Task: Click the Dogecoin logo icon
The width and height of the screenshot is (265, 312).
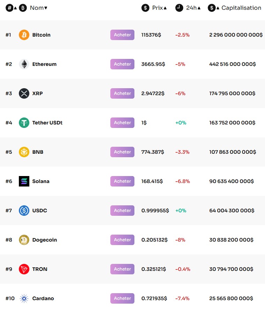Action: click(x=24, y=240)
